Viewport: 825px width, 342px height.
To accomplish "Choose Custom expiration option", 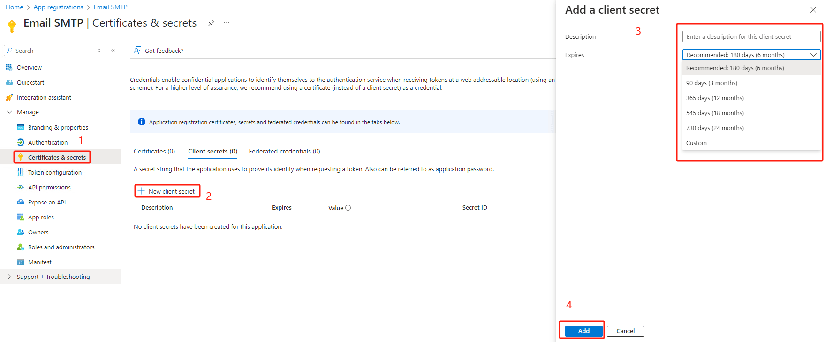I will click(x=696, y=143).
